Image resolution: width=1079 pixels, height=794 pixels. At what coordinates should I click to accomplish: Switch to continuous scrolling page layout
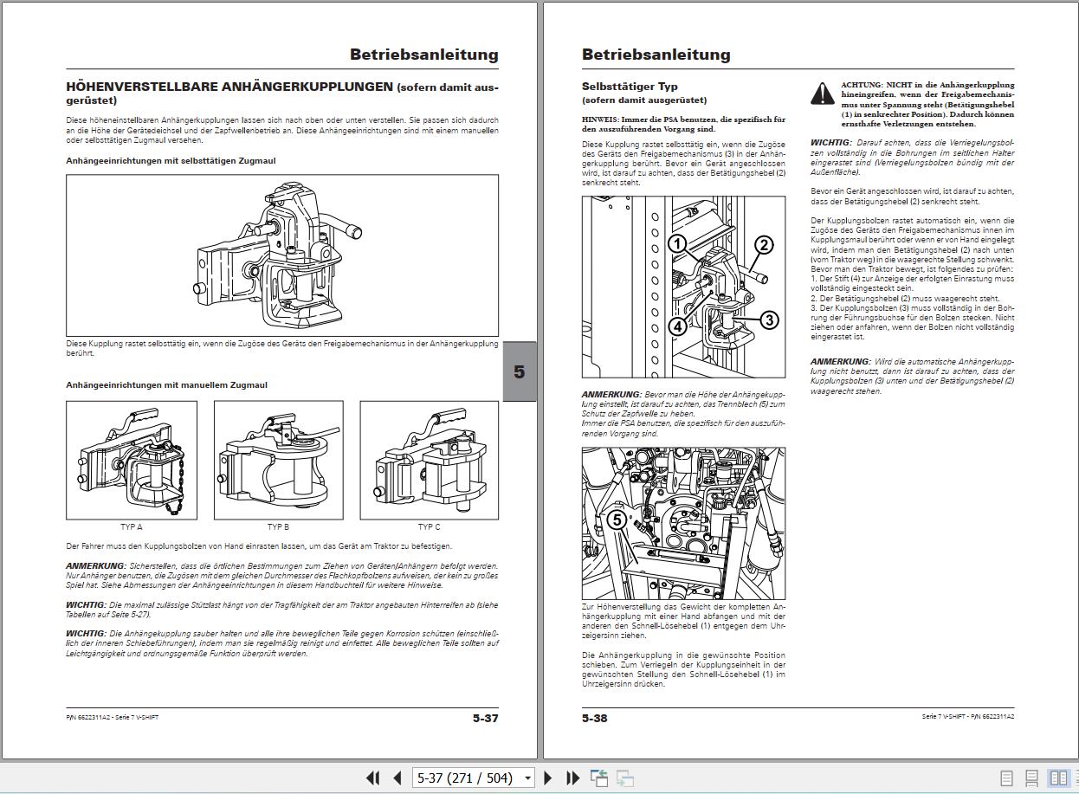click(1031, 778)
